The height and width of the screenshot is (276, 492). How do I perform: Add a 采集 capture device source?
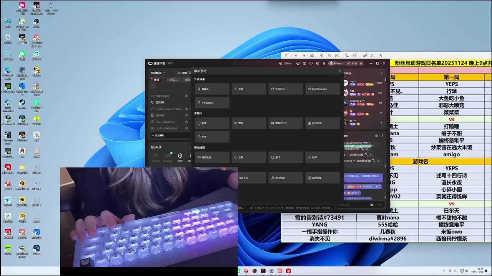(x=249, y=89)
